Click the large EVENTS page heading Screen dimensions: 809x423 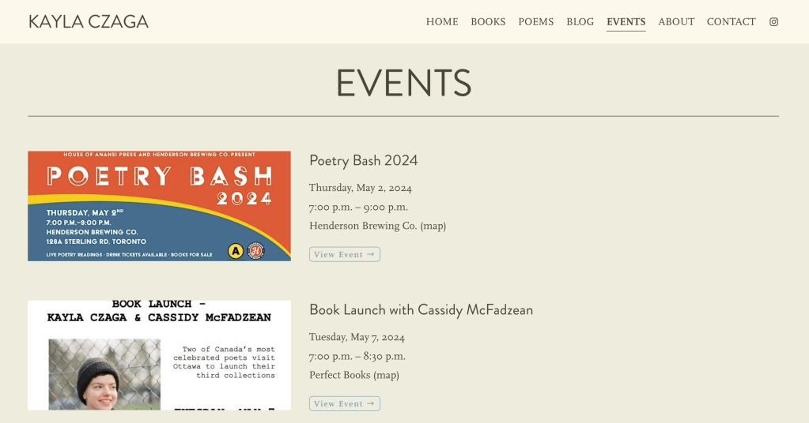coord(403,83)
